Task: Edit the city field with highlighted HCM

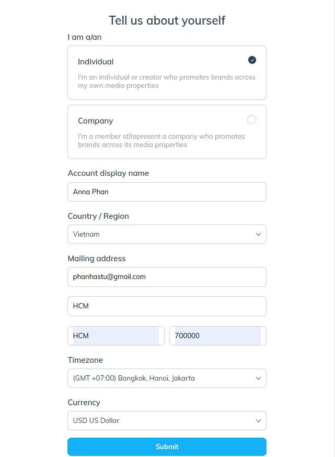Action: click(x=116, y=336)
